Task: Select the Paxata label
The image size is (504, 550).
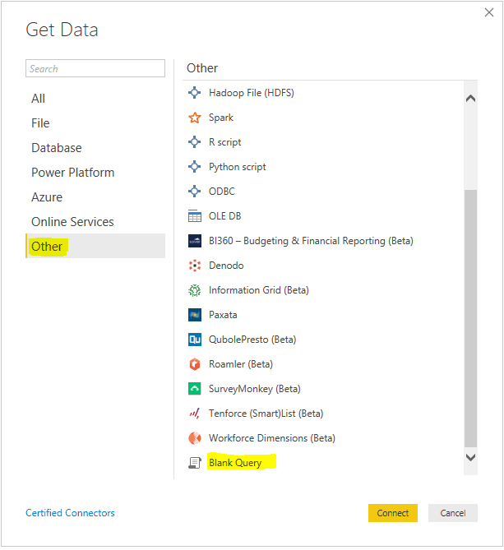Action: [223, 315]
